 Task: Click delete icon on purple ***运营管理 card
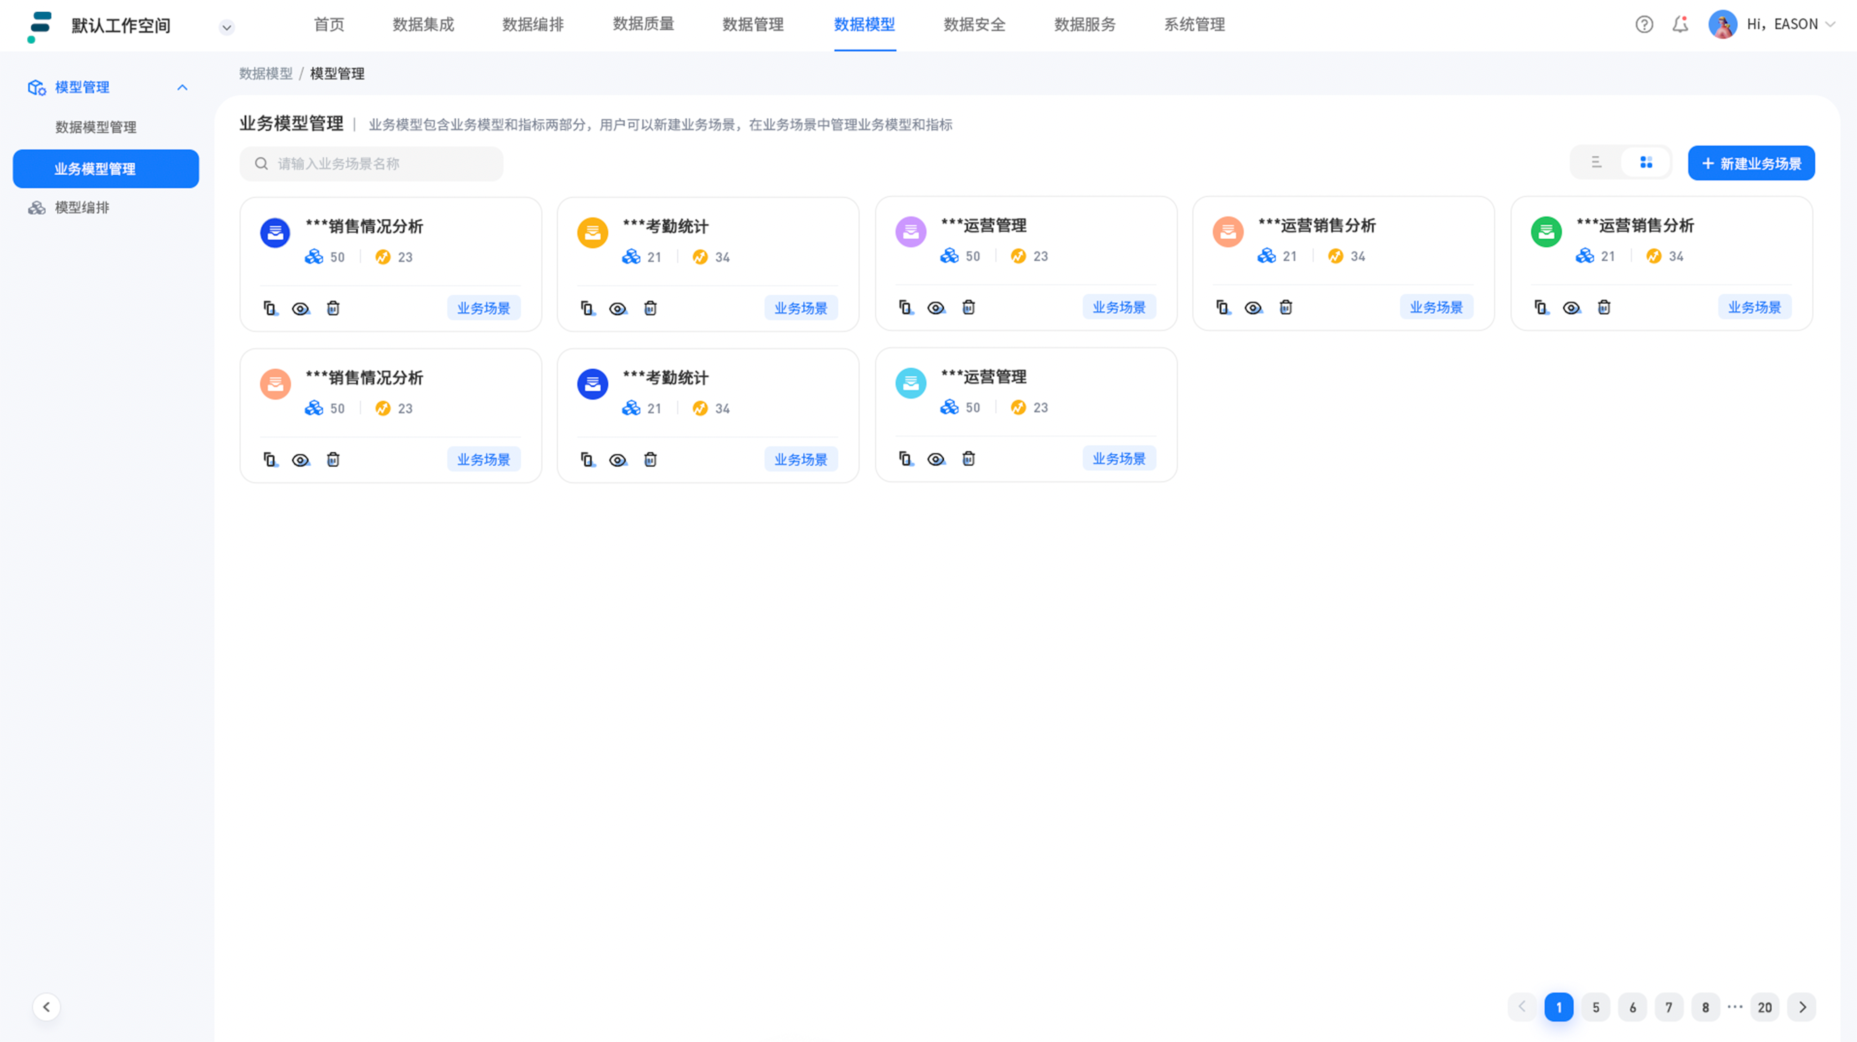[968, 307]
